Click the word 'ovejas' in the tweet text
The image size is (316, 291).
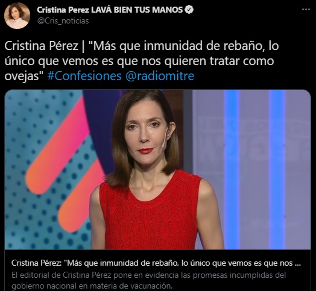tap(22, 77)
